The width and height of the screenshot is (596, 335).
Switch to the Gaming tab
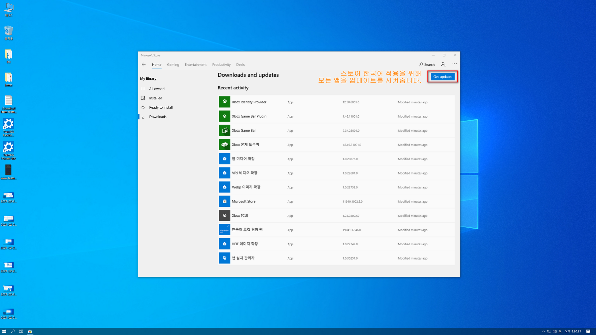pyautogui.click(x=173, y=64)
